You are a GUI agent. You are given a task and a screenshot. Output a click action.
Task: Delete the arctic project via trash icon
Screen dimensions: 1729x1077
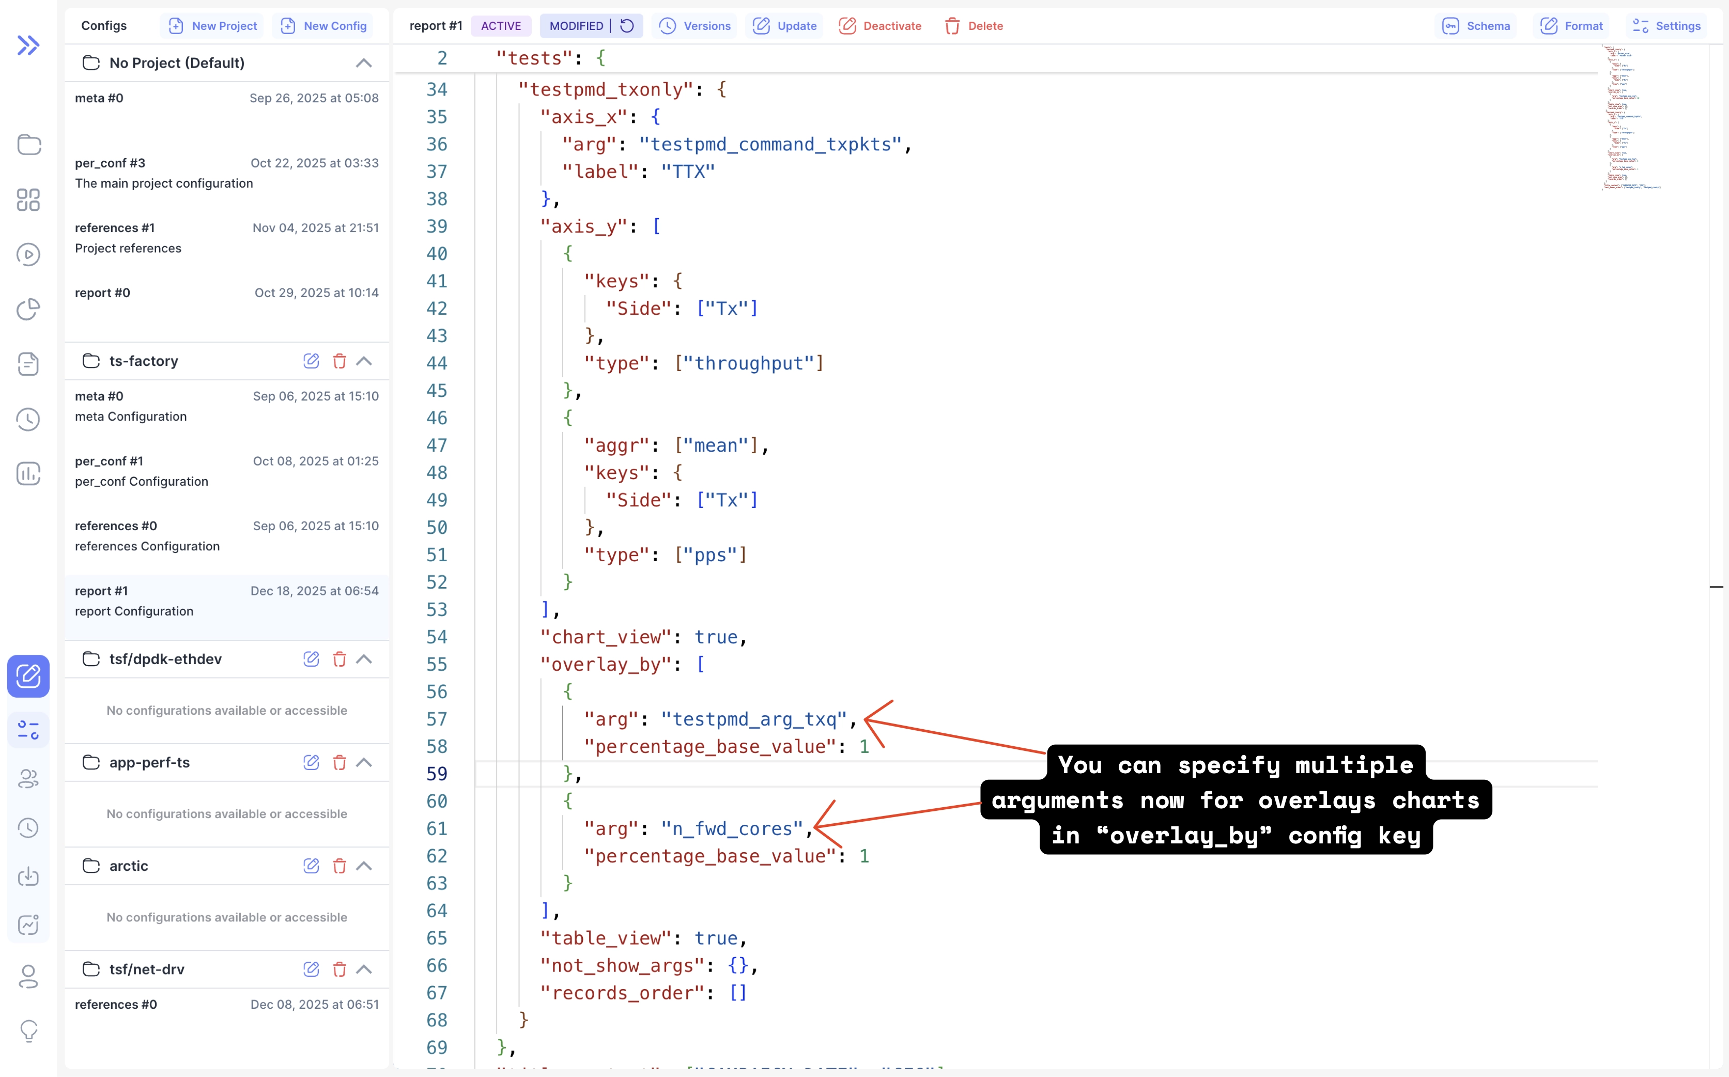tap(339, 866)
